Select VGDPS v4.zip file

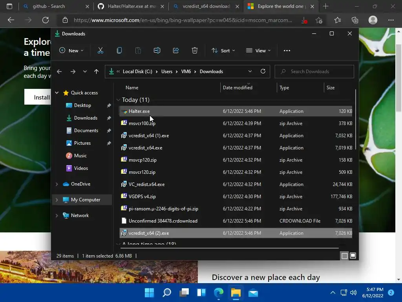coord(236,197)
